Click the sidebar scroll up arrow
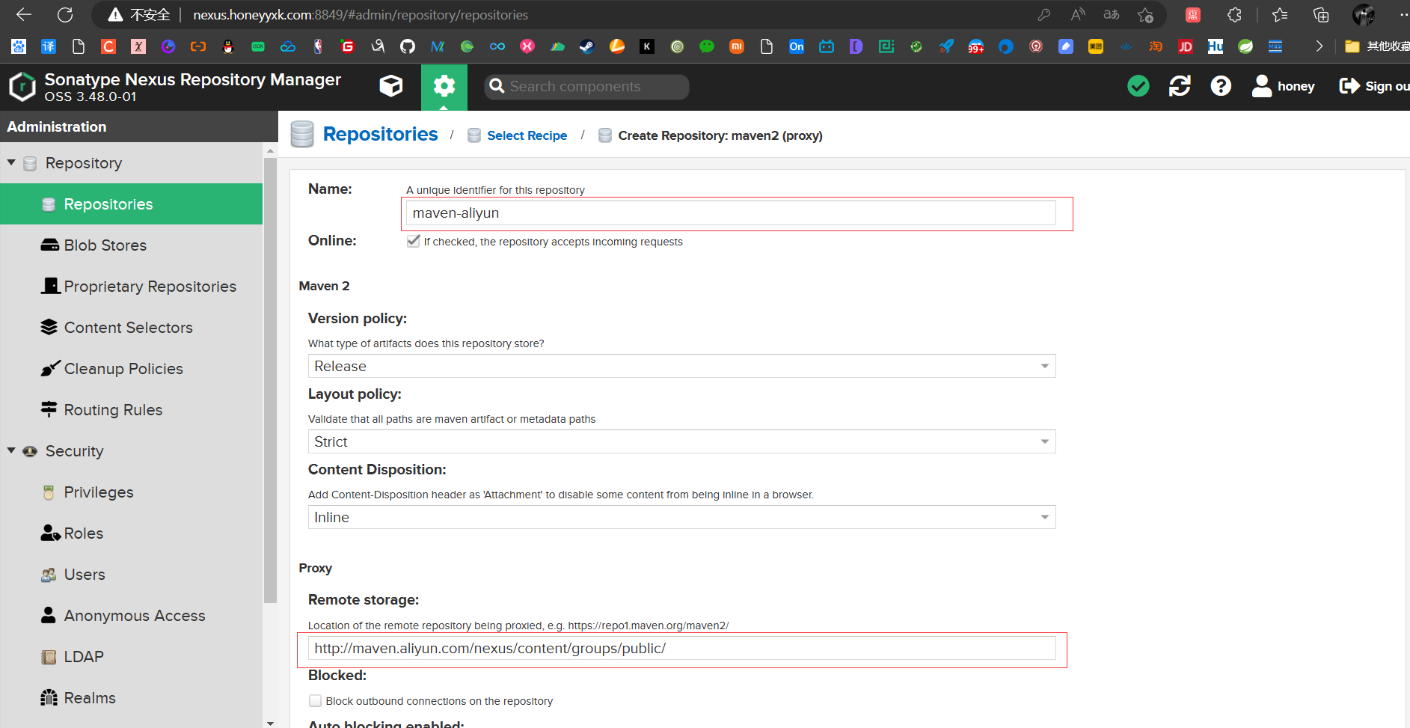 coord(270,151)
